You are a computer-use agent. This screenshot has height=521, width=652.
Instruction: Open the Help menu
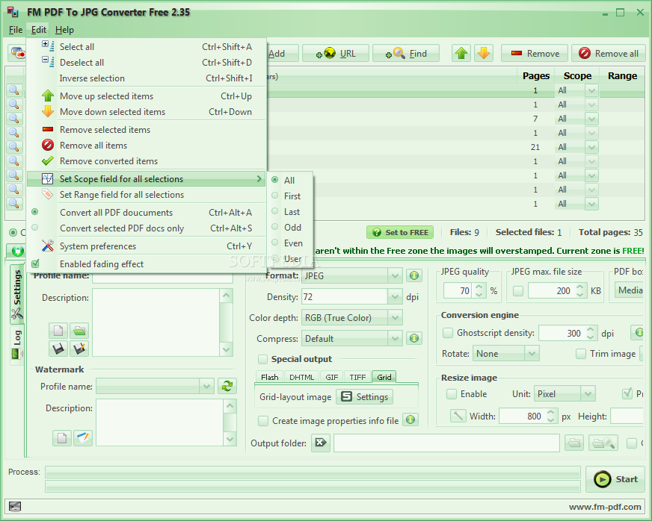pyautogui.click(x=64, y=30)
